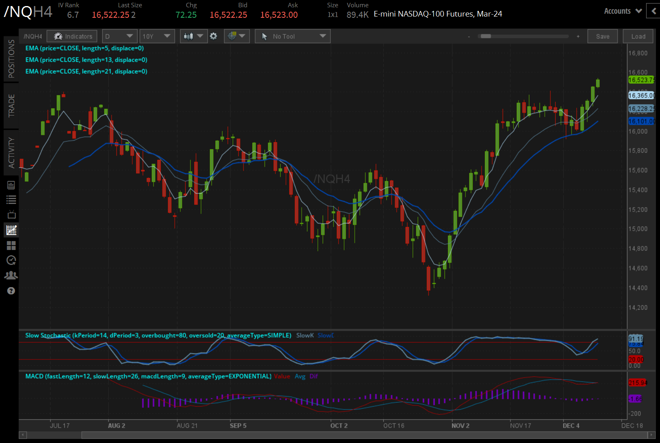660x443 pixels.
Task: Open thinkorswim TV from the sidebar
Action: (11, 214)
